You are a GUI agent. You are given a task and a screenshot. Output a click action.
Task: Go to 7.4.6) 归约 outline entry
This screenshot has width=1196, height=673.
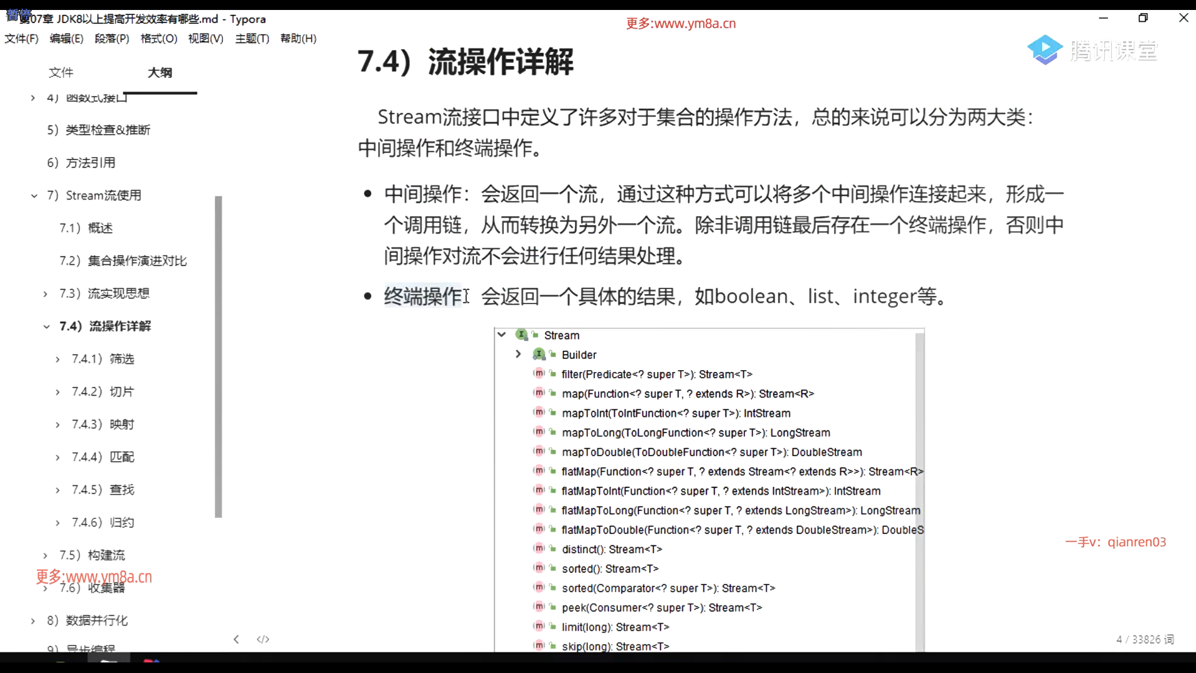[x=103, y=522]
